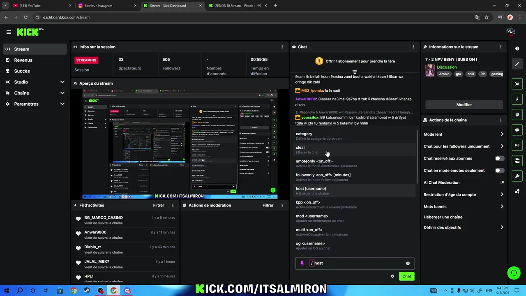526x296 pixels.
Task: Open Fil d'activités three-dot menu
Action: coord(173,205)
